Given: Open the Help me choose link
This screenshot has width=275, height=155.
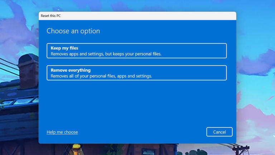Looking at the screenshot, I should pos(62,132).
